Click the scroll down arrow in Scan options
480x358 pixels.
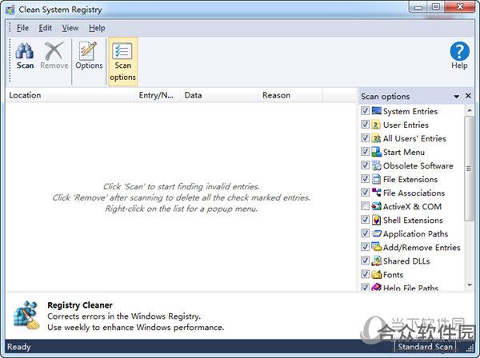tap(470, 285)
